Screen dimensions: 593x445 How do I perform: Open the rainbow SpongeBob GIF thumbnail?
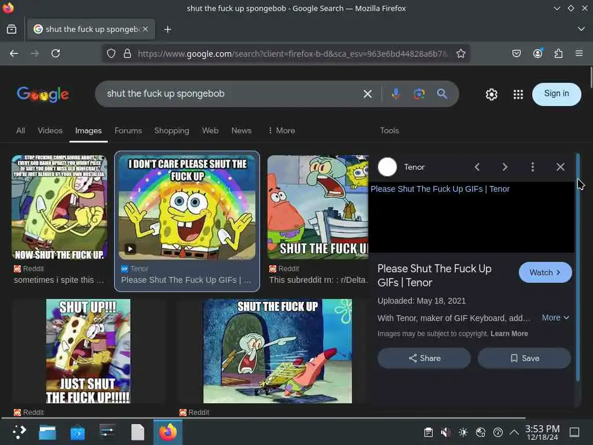click(x=187, y=207)
